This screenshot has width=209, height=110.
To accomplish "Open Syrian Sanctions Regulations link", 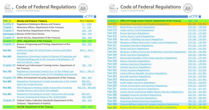I will [x=134, y=48].
